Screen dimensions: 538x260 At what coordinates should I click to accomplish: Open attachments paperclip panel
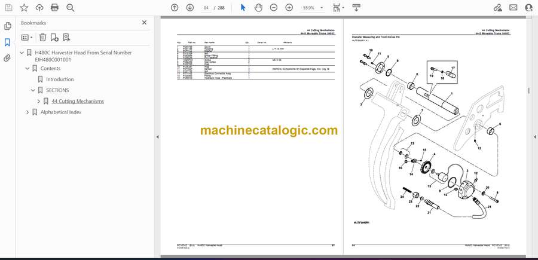tap(7, 58)
